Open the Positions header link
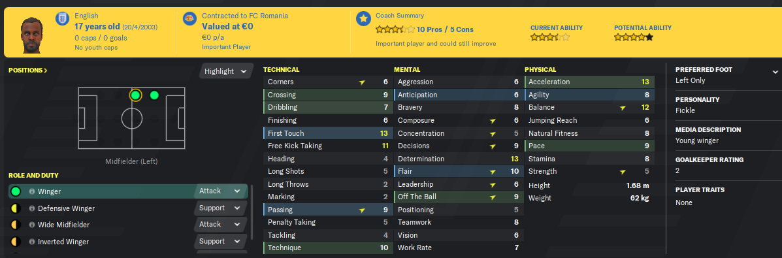The height and width of the screenshot is (258, 782). [28, 71]
